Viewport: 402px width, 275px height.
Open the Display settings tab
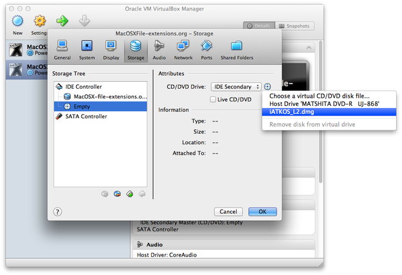pyautogui.click(x=111, y=51)
